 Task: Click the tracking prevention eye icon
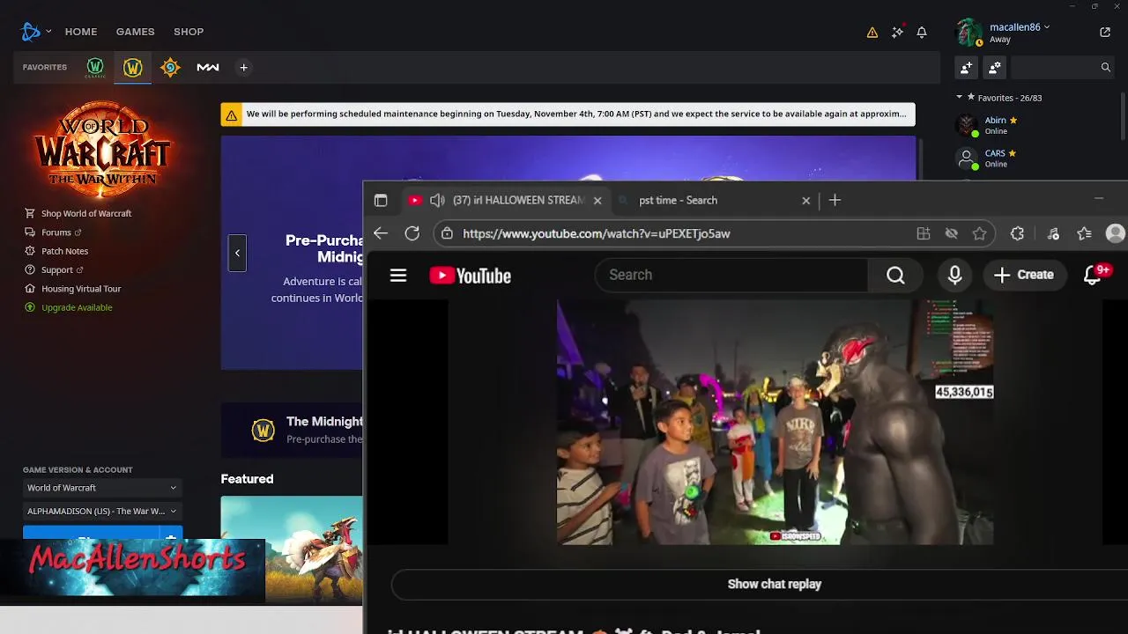[x=951, y=233]
